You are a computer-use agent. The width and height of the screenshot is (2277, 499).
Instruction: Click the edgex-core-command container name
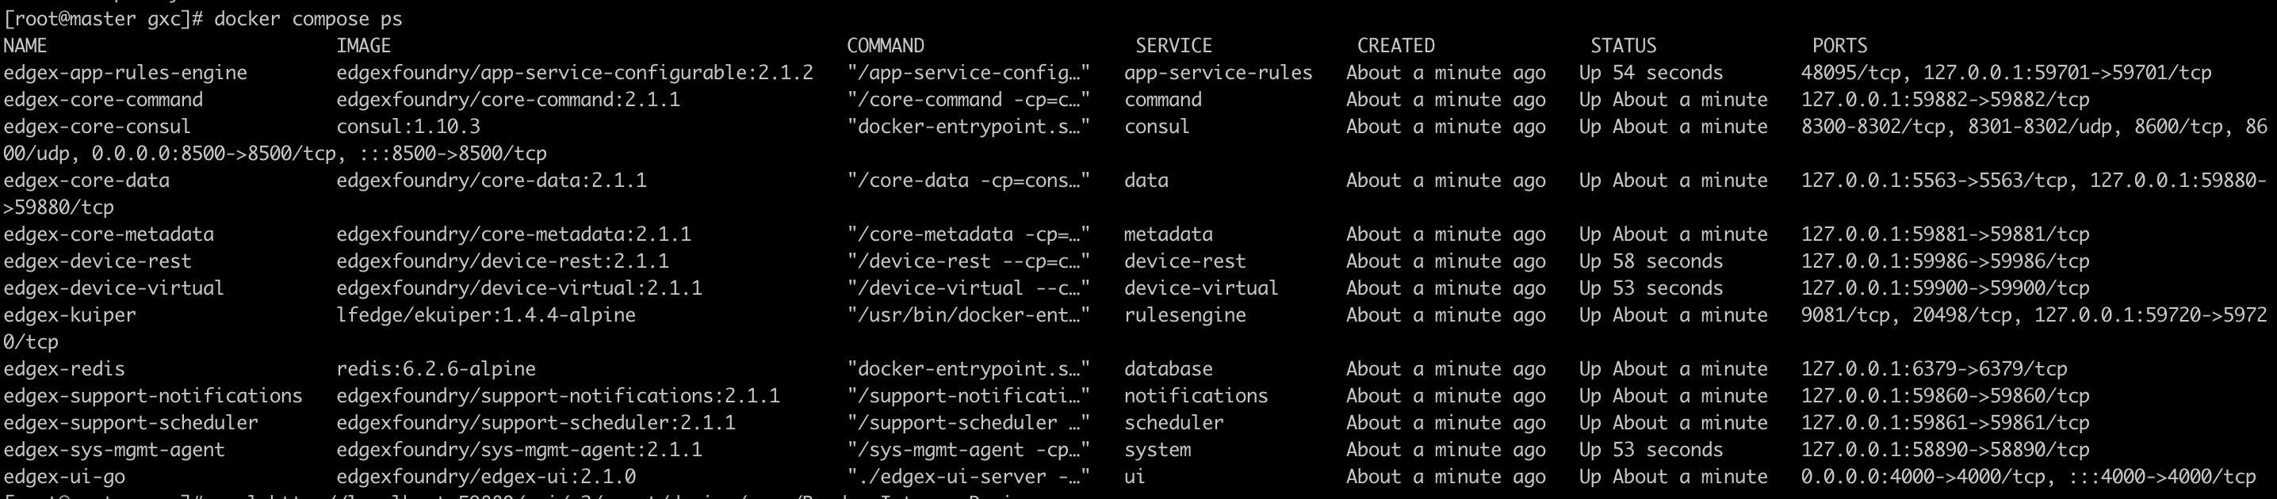(103, 100)
